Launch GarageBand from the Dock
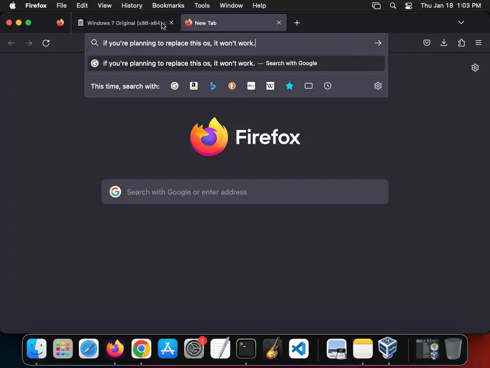The height and width of the screenshot is (368, 490). click(x=272, y=348)
